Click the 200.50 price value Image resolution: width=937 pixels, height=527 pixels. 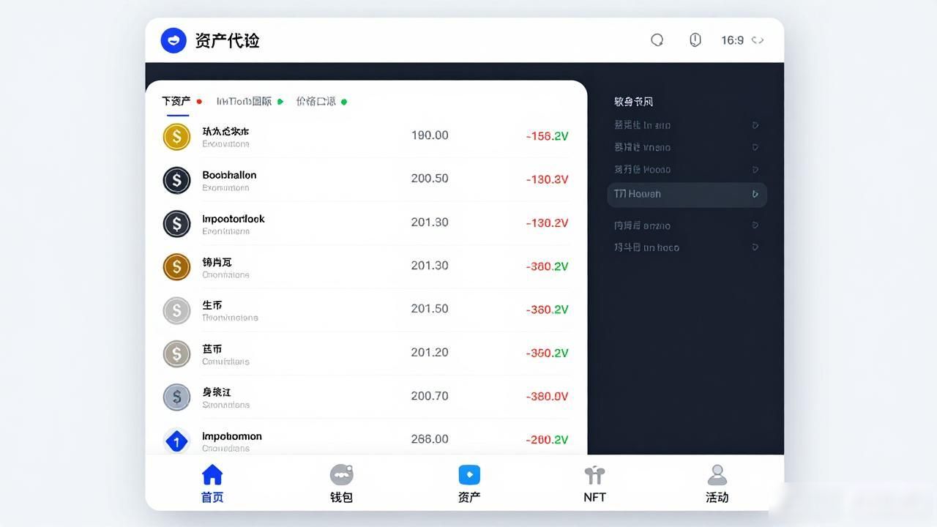tap(430, 179)
